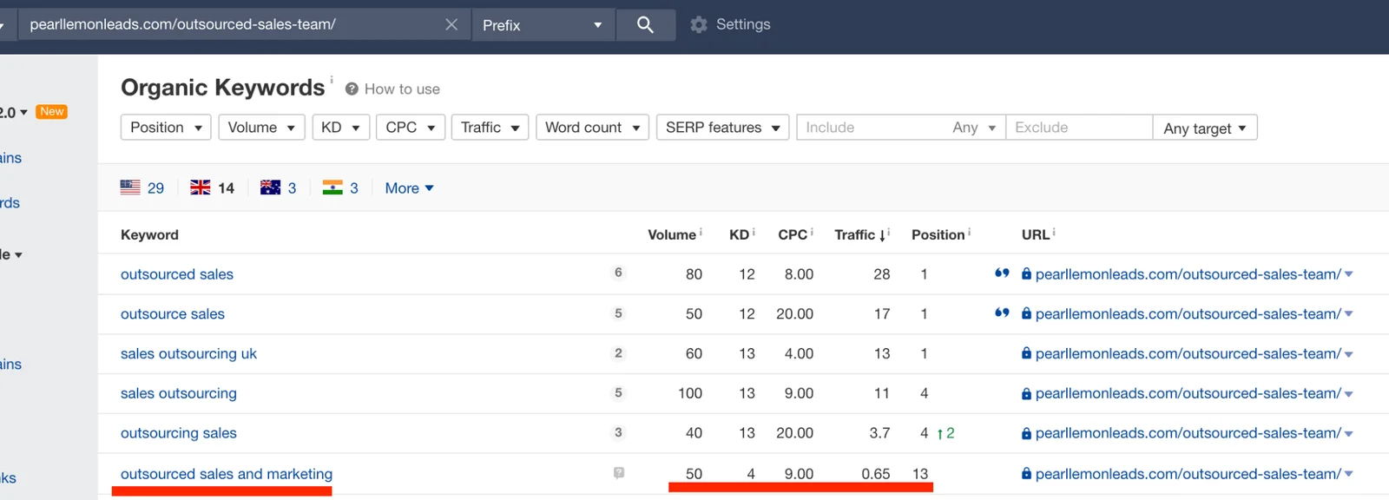Viewport: 1389px width, 500px height.
Task: Open keyword link sales outsourcing
Action: click(x=179, y=393)
